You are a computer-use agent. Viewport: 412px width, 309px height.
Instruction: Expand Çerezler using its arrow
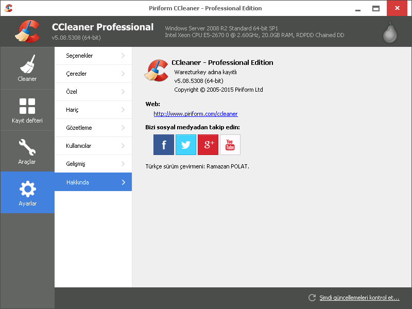123,74
